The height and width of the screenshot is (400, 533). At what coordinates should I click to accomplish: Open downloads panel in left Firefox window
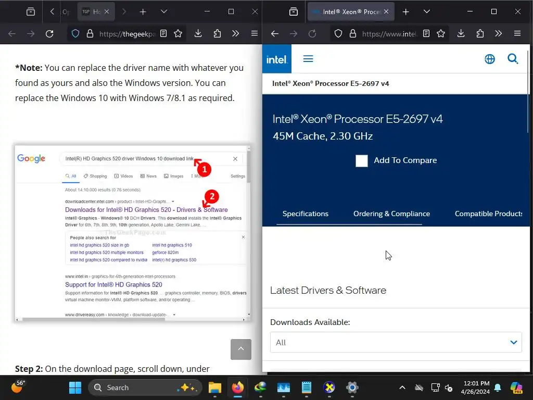[x=198, y=34]
